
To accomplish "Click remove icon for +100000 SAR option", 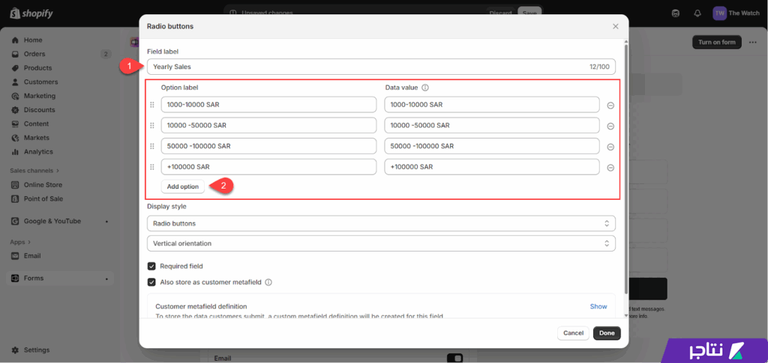I will 610,168.
